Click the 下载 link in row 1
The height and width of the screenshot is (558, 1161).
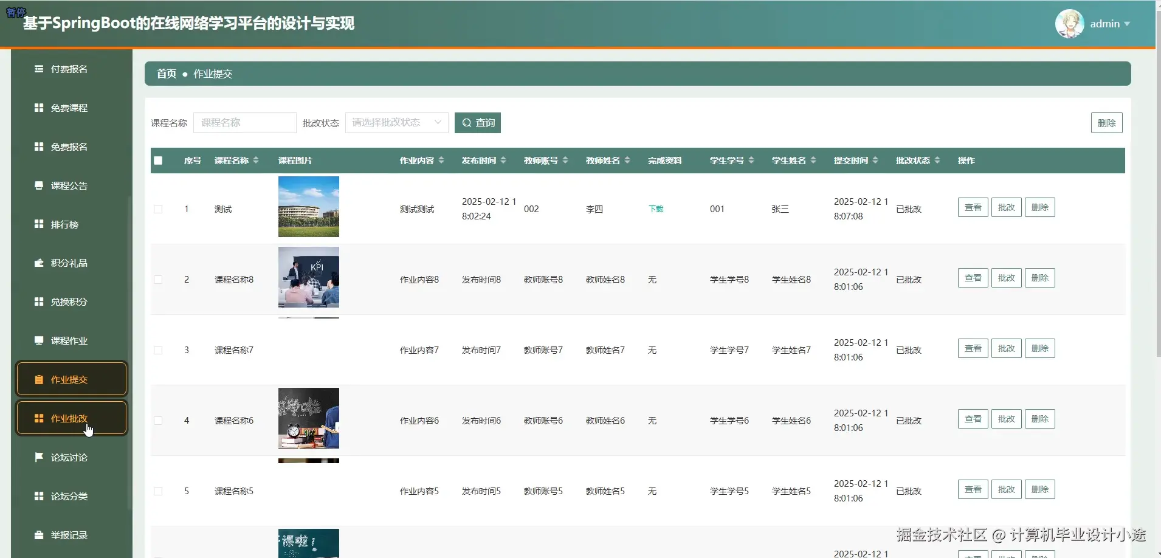656,209
